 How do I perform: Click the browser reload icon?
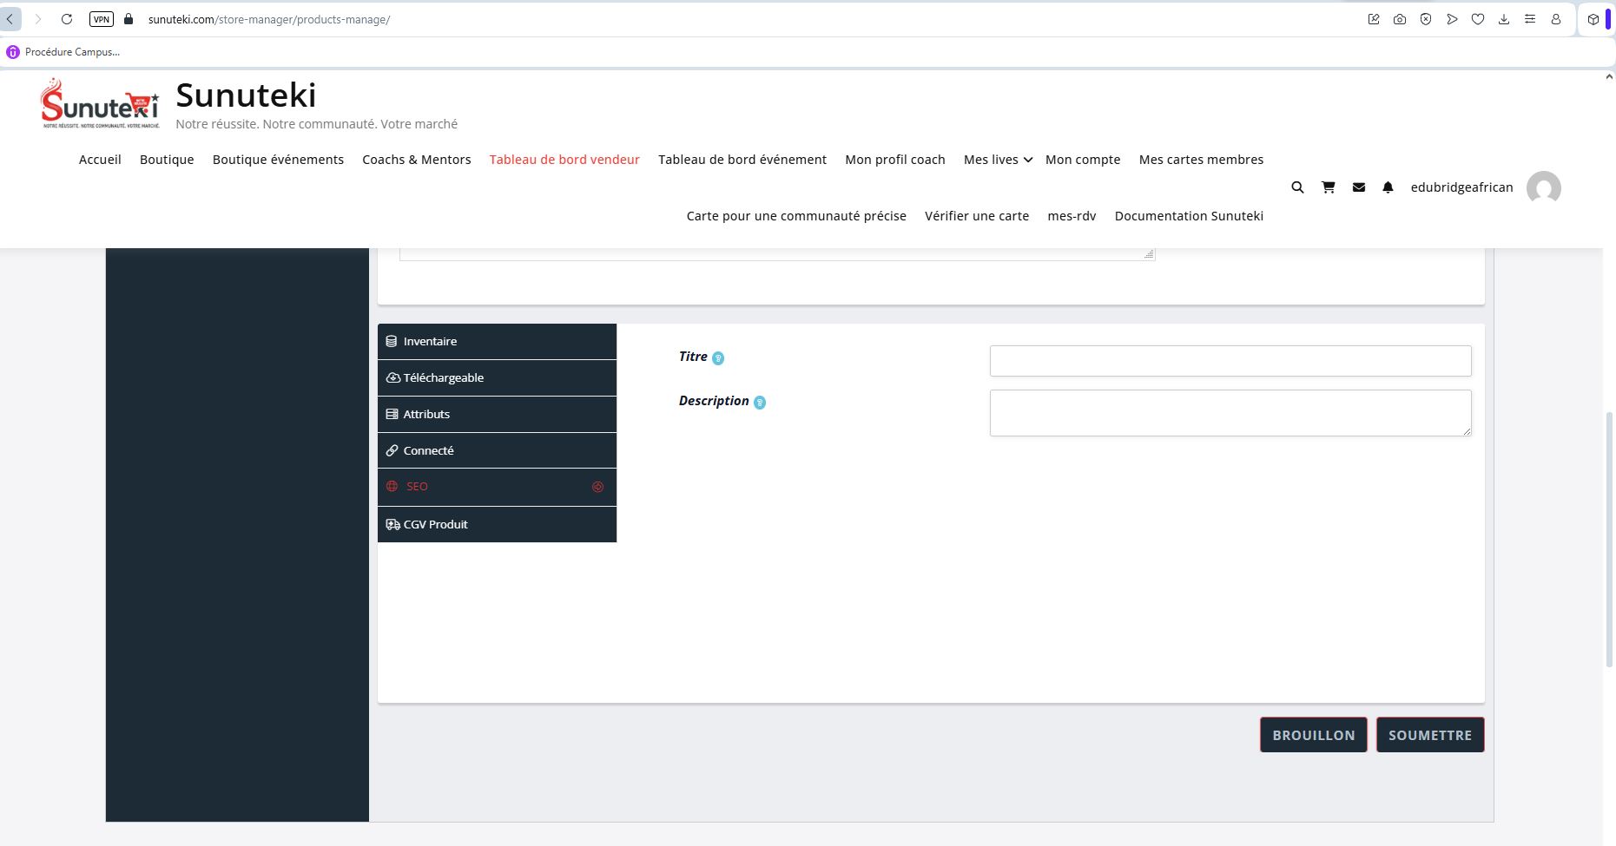point(67,19)
